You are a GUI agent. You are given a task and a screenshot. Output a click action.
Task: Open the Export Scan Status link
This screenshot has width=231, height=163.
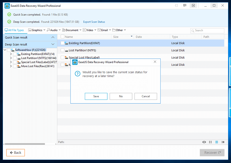(x=94, y=22)
